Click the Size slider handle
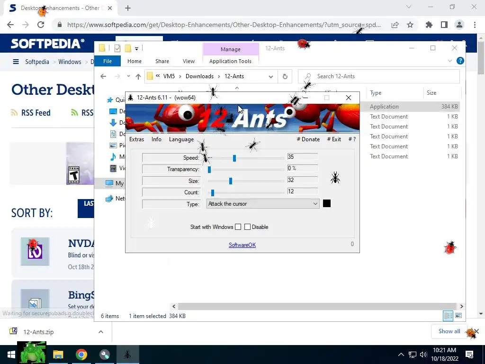The height and width of the screenshot is (364, 485). tap(231, 181)
